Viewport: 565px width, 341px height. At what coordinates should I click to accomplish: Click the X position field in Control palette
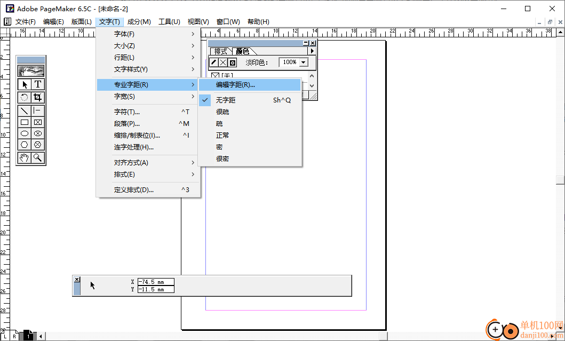pyautogui.click(x=156, y=282)
